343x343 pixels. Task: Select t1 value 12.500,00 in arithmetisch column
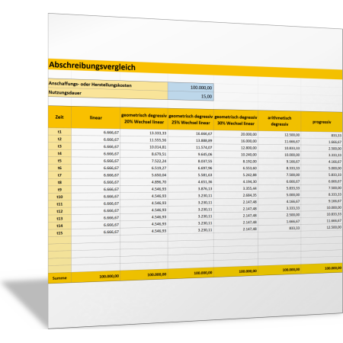tap(279, 135)
